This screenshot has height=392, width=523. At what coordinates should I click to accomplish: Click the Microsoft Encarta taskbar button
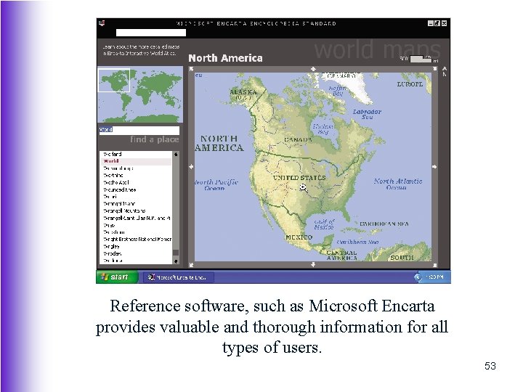click(179, 277)
